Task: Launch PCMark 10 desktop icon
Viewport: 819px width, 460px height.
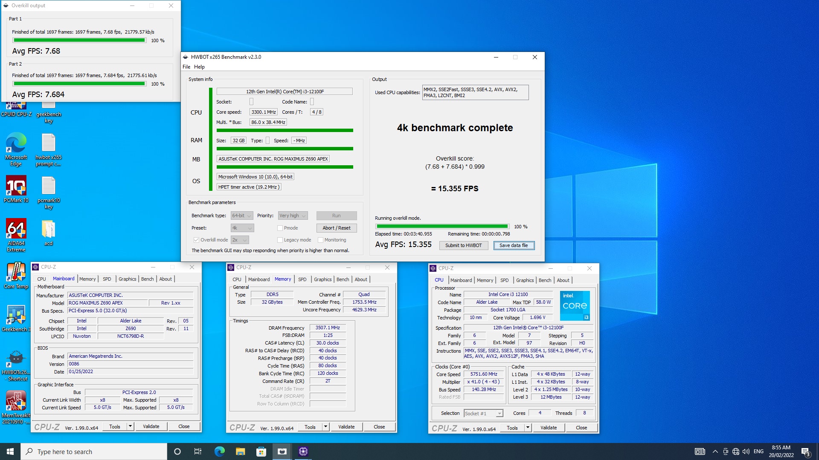Action: 16,189
